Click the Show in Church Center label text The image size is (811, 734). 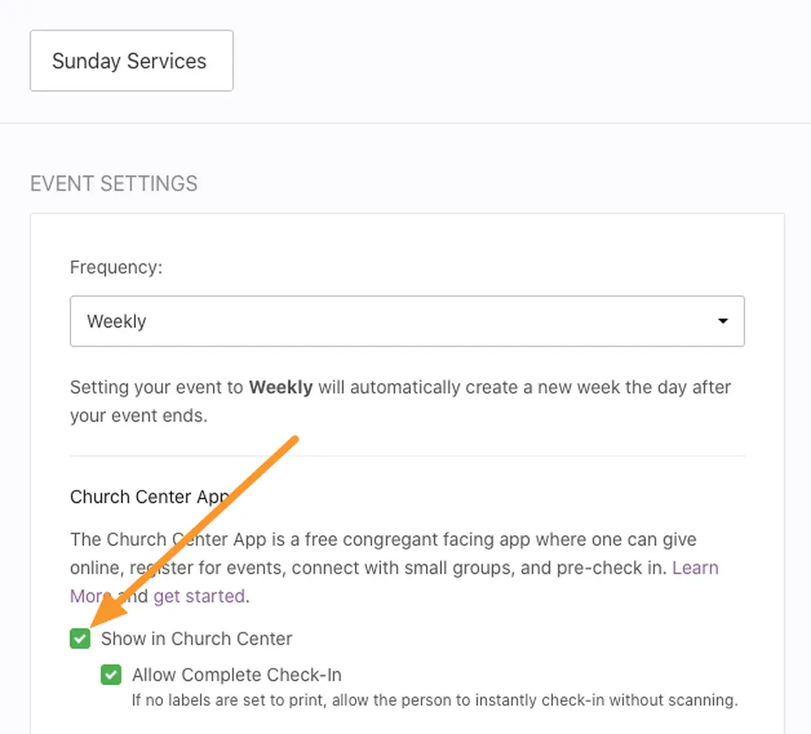click(x=197, y=639)
